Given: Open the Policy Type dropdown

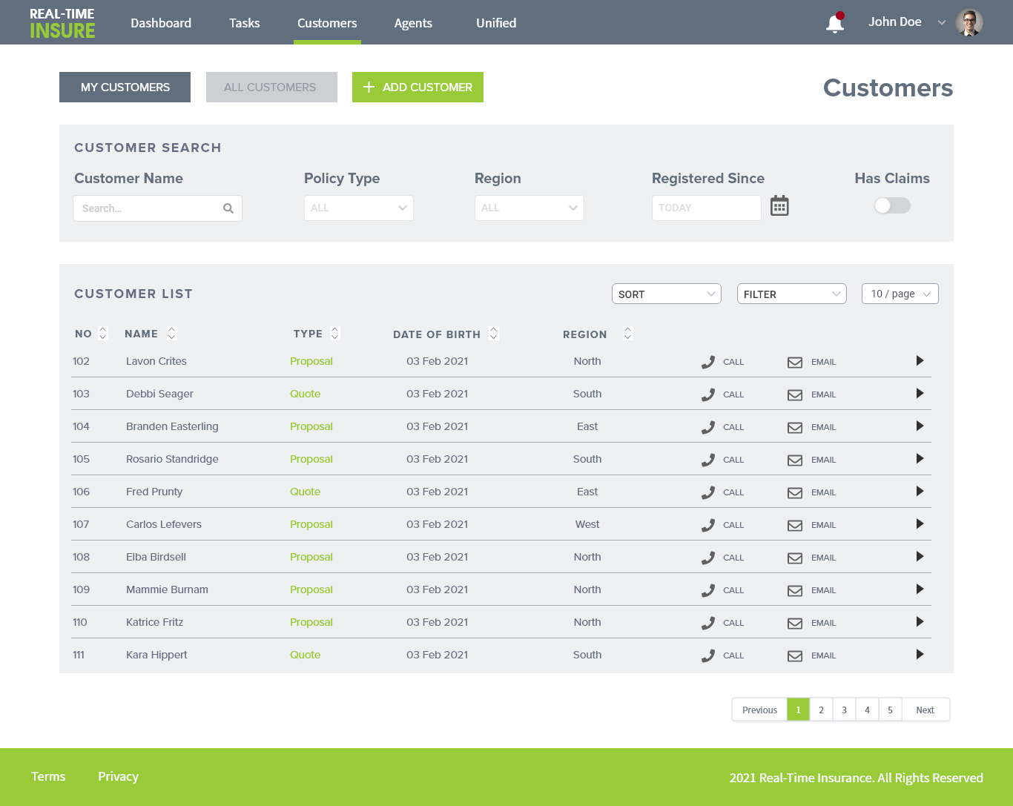Looking at the screenshot, I should pyautogui.click(x=359, y=208).
